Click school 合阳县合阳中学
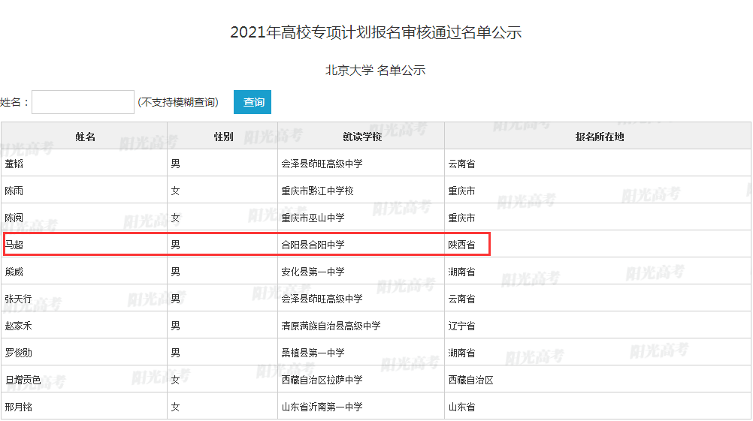Image resolution: width=753 pixels, height=421 pixels. [313, 245]
